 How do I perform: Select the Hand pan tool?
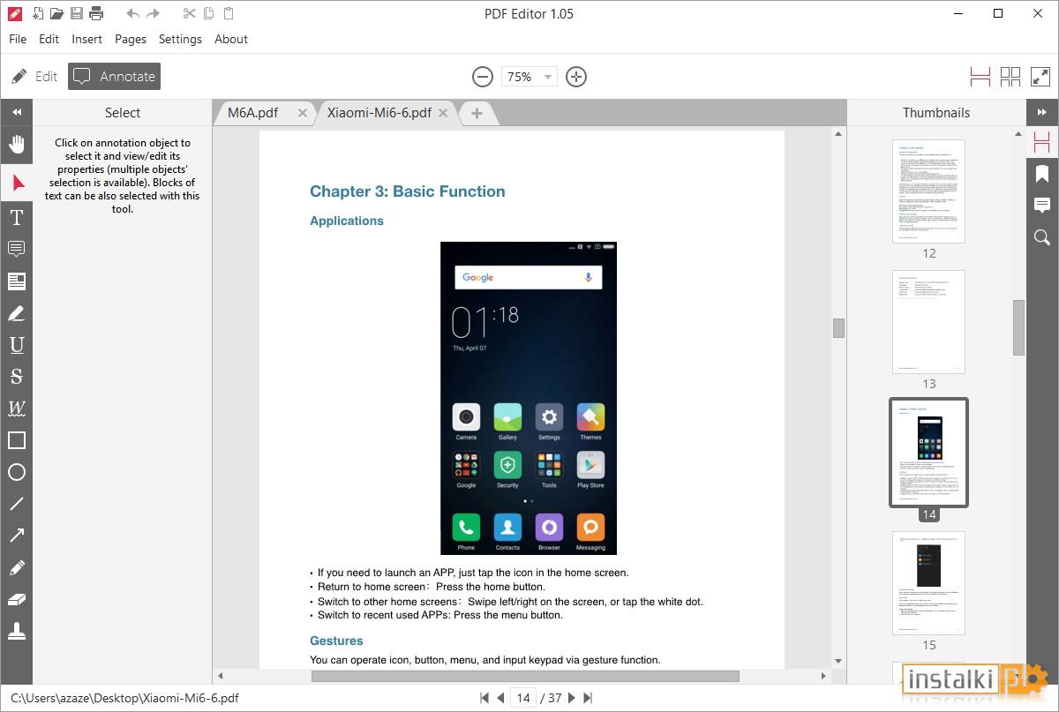click(x=17, y=144)
